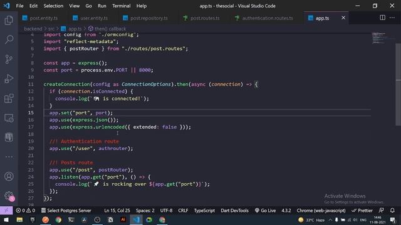Open the weather widget showing 33°C Haze
The image size is (401, 225).
[x=311, y=220]
